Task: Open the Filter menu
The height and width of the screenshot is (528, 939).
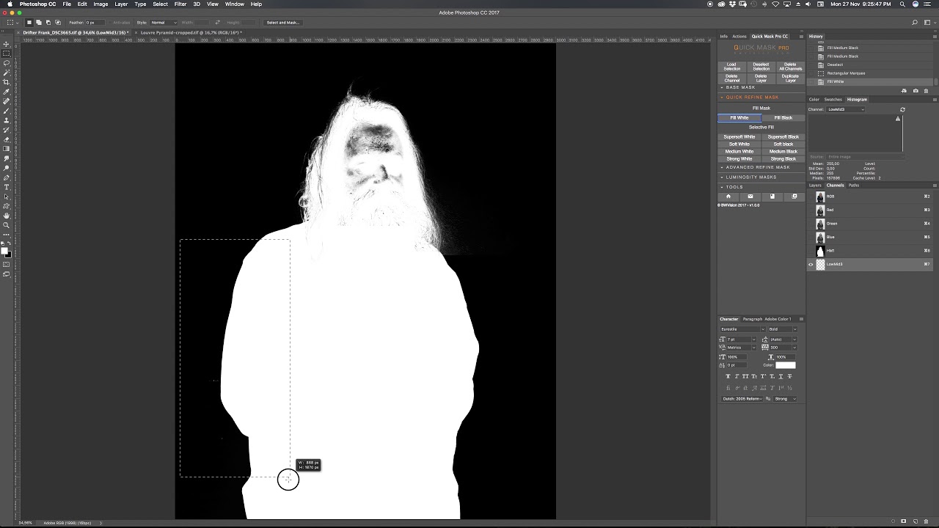Action: tap(180, 4)
